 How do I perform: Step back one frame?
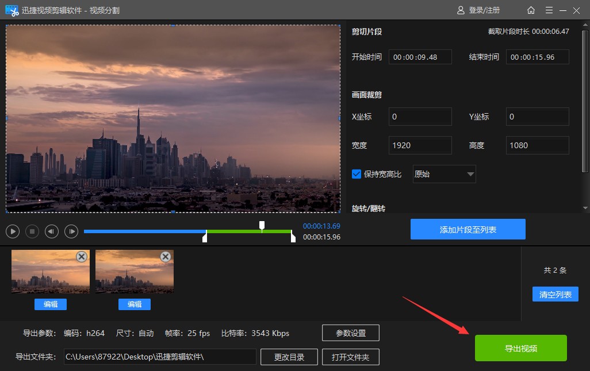52,231
